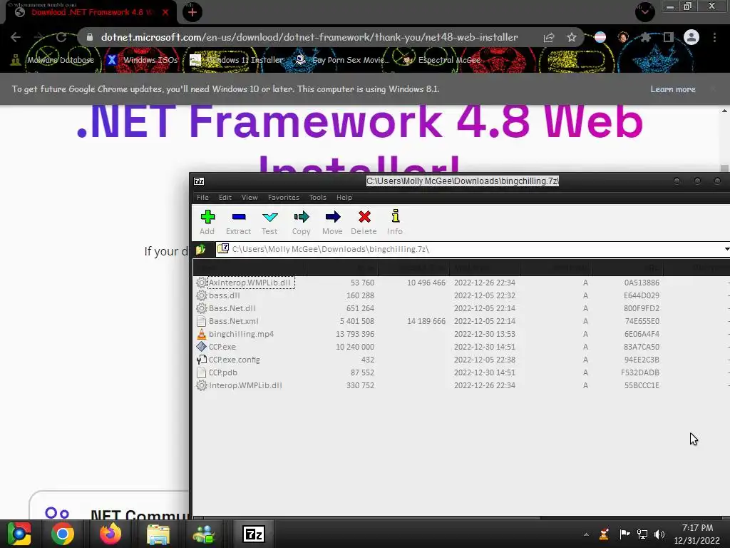Open the Favorites menu in 7-Zip
730x548 pixels.
(284, 197)
